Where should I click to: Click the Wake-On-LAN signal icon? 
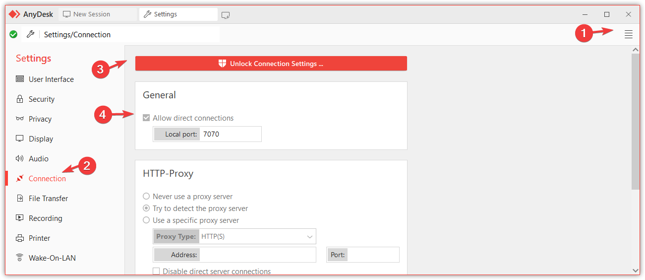pyautogui.click(x=20, y=258)
